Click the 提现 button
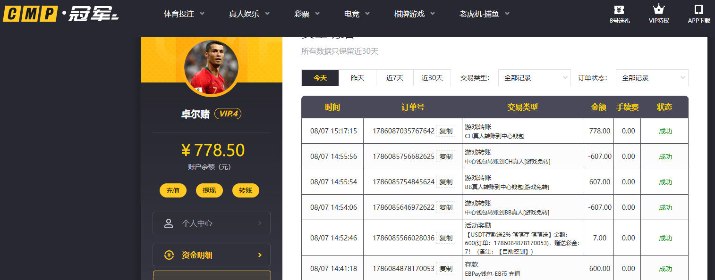The height and width of the screenshot is (280, 715). click(x=209, y=190)
